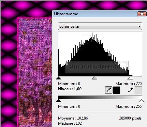Image resolution: width=147 pixels, height=127 pixels.
Task: Select the black point eyedropper tool
Action: (109, 90)
